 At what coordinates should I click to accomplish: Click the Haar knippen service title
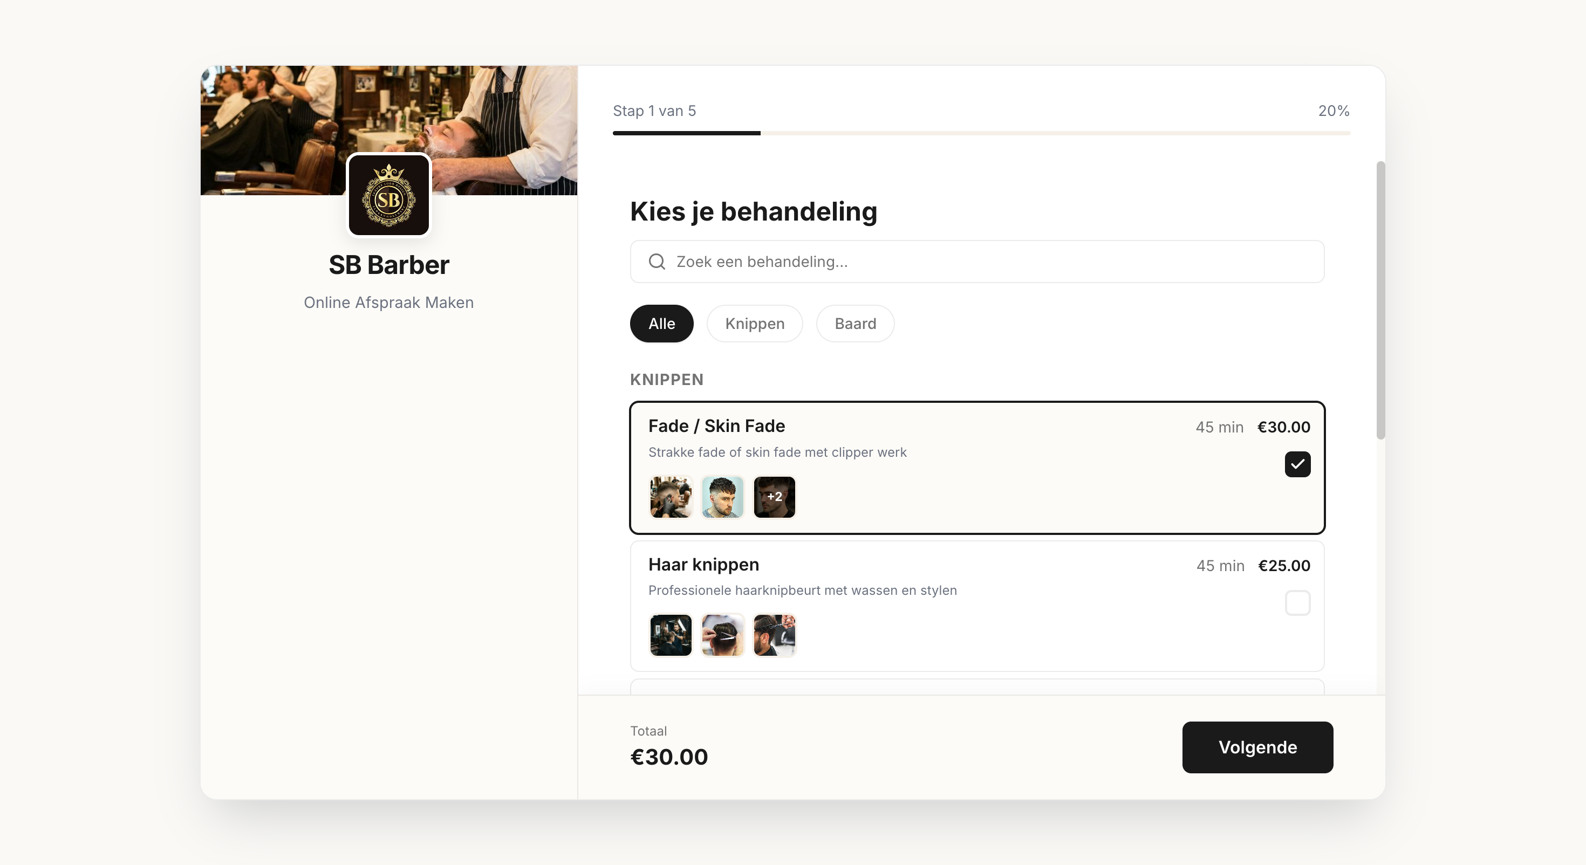703,564
